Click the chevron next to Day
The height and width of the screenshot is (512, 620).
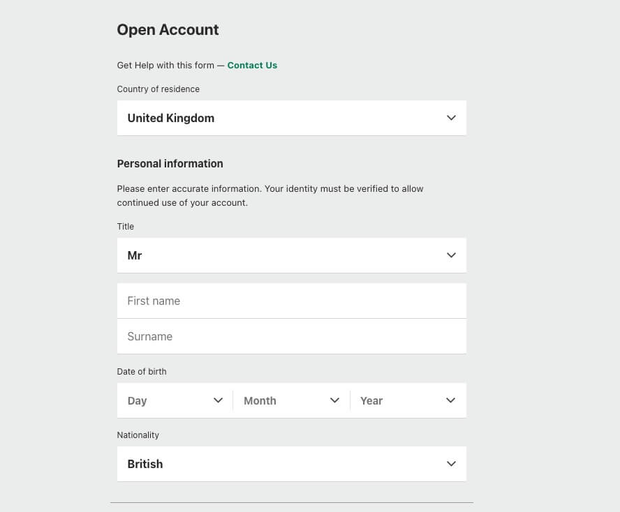pos(218,400)
